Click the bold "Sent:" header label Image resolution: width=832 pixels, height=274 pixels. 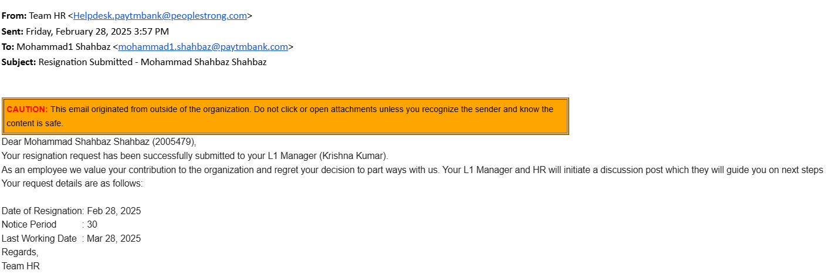pos(12,31)
